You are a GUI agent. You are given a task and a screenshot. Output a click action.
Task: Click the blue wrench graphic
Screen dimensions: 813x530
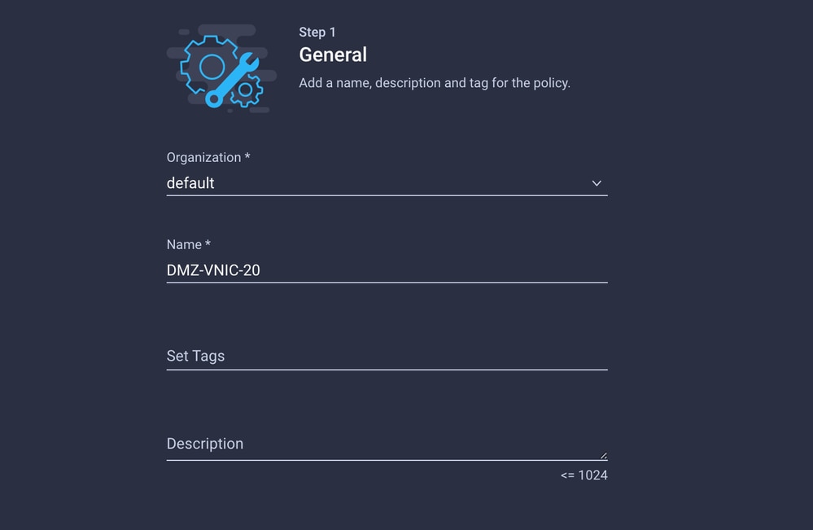click(232, 80)
